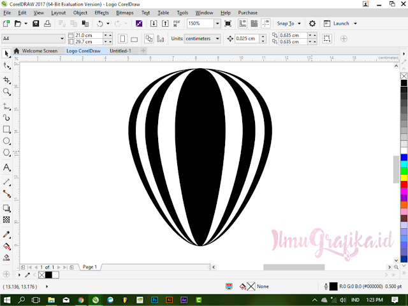This screenshot has height=306, width=408.
Task: Toggle Show Grid button
Action: point(254,24)
